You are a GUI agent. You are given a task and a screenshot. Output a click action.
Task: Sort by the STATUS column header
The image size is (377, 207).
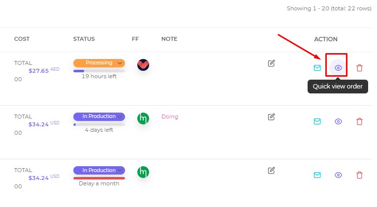pyautogui.click(x=84, y=39)
